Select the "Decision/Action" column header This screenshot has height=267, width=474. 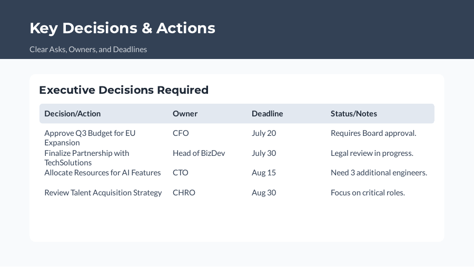[x=72, y=114]
